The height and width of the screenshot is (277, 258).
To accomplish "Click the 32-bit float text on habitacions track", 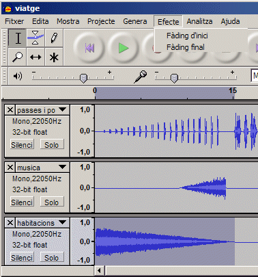I will pos(30,245).
